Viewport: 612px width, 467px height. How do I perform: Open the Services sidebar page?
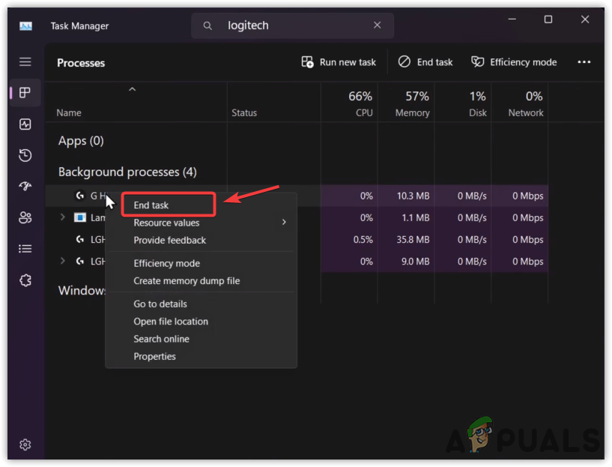coord(25,280)
